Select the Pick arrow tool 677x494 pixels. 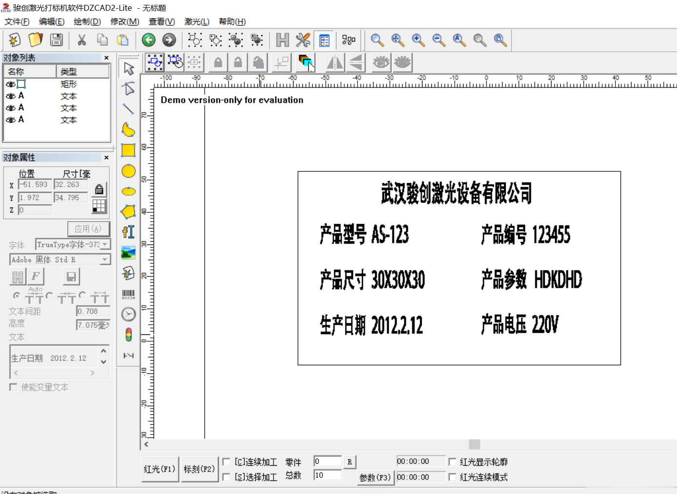pyautogui.click(x=128, y=68)
